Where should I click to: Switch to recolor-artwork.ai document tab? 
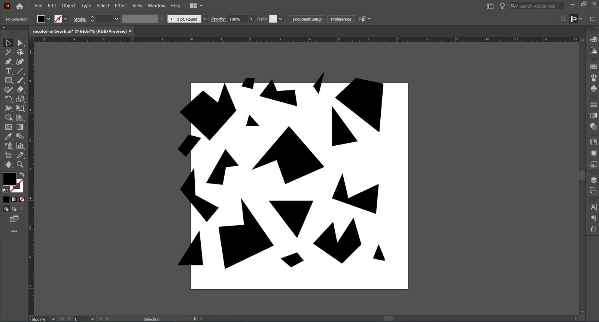pyautogui.click(x=79, y=31)
